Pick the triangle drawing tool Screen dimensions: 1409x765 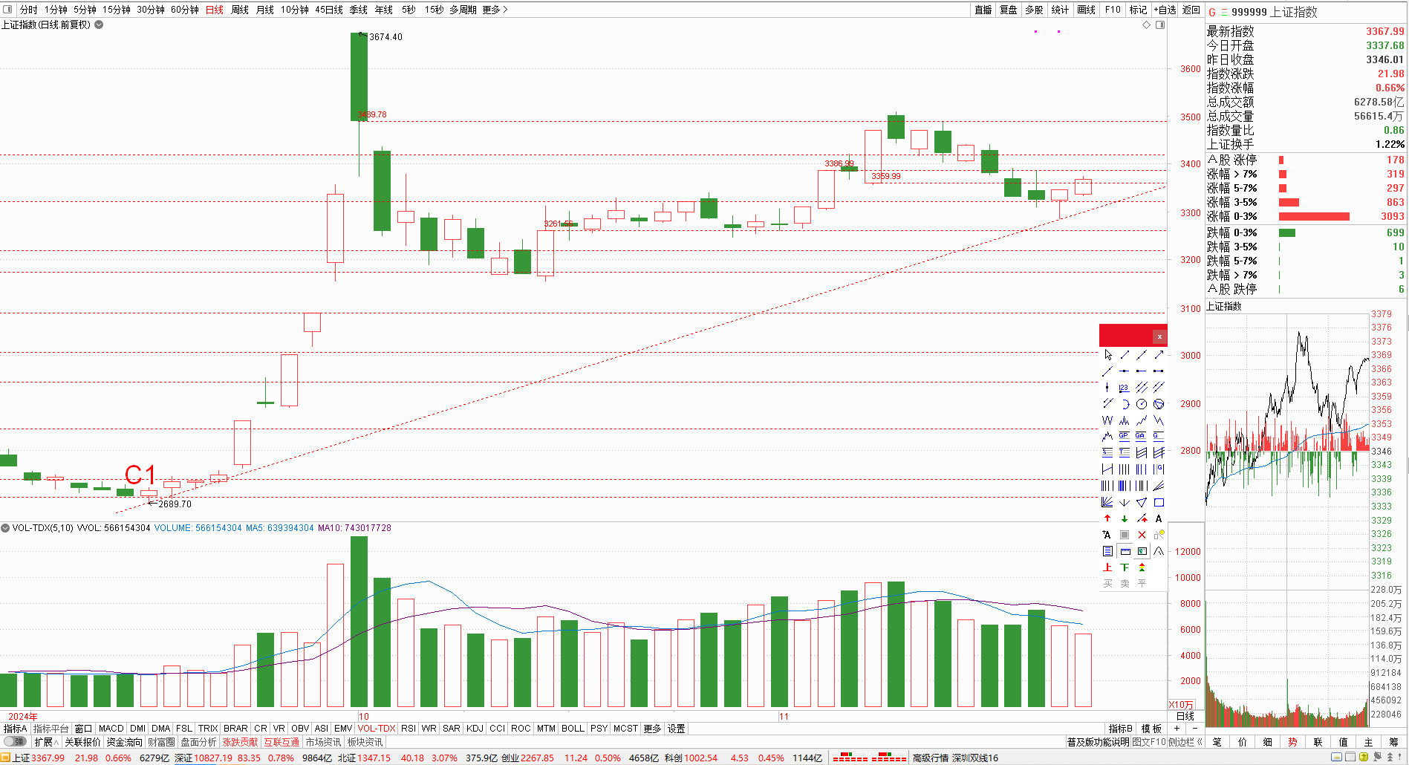point(1142,503)
